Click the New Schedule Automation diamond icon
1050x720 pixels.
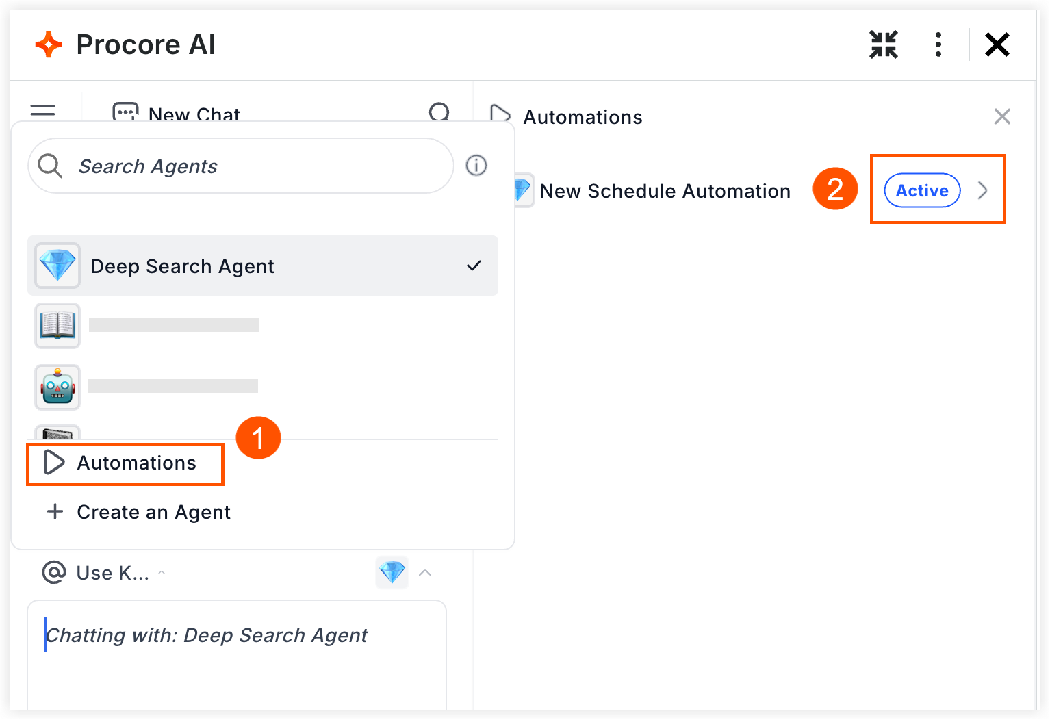524,190
